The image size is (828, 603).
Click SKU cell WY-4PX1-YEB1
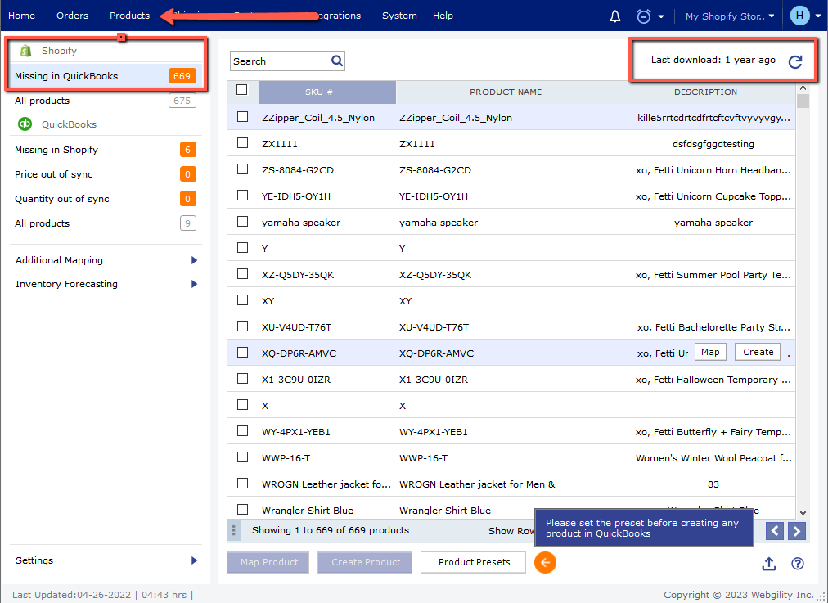pyautogui.click(x=295, y=432)
